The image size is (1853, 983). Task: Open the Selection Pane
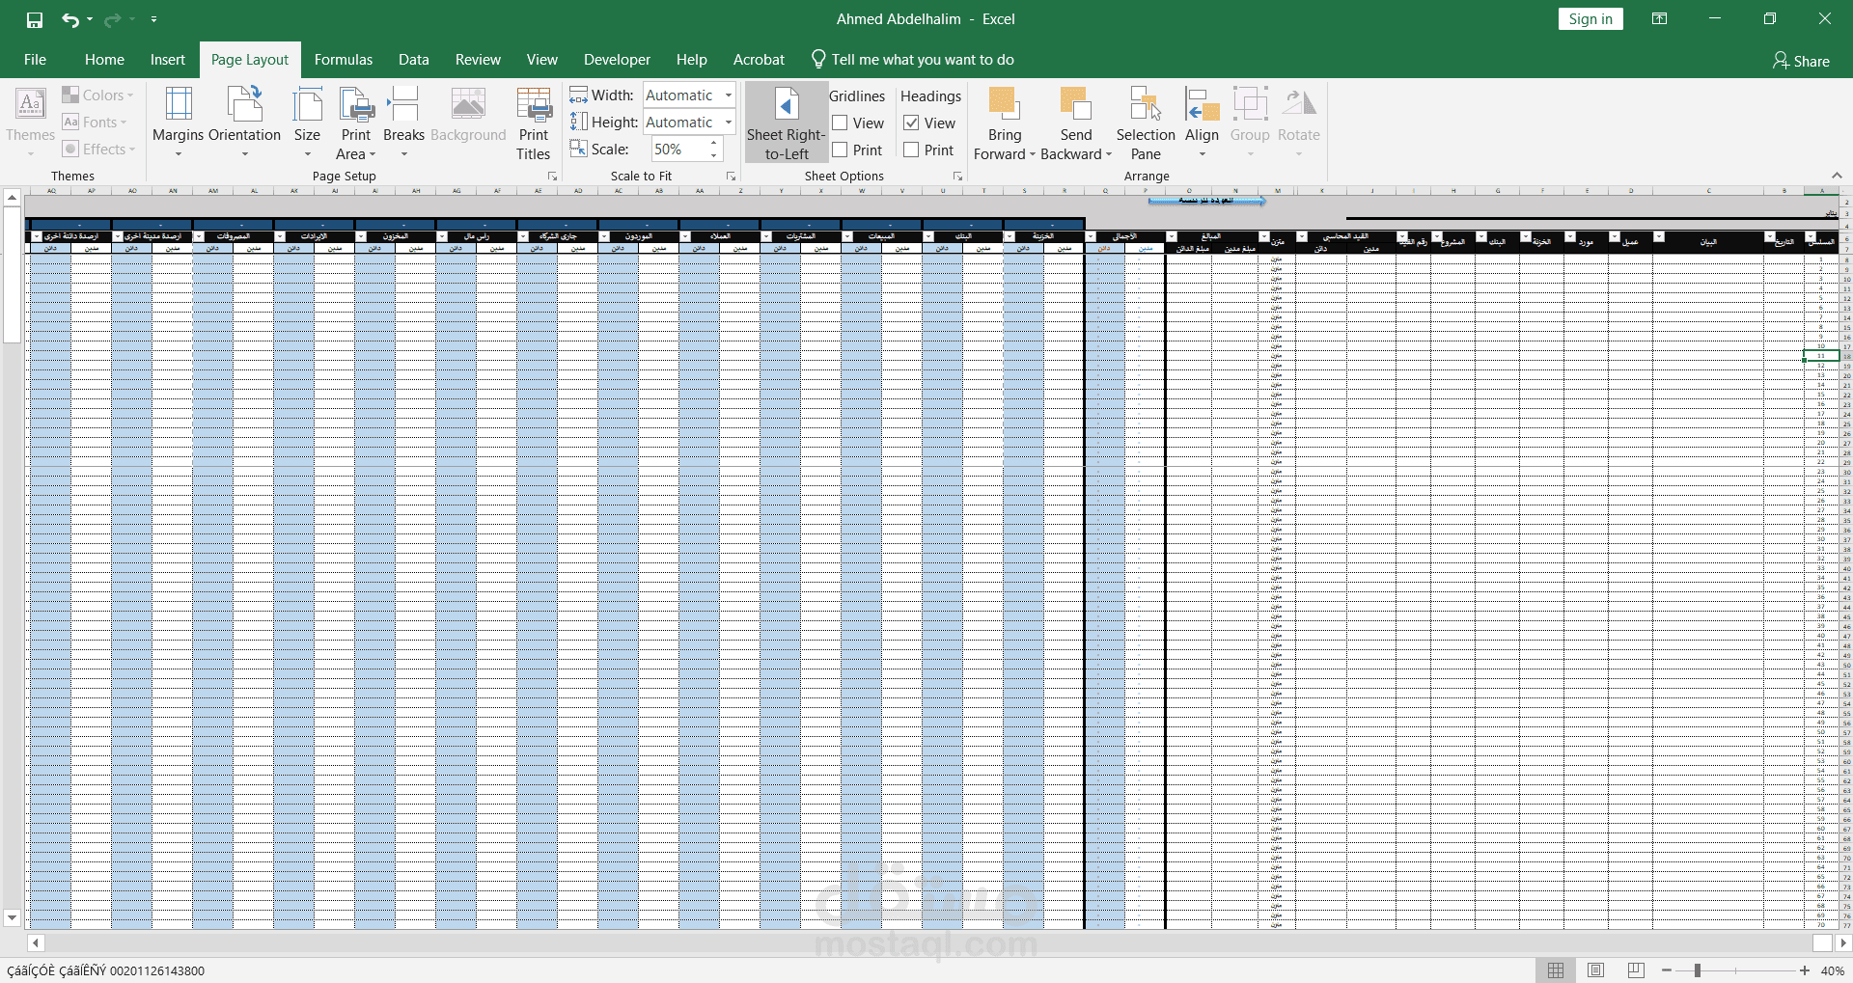pos(1146,122)
